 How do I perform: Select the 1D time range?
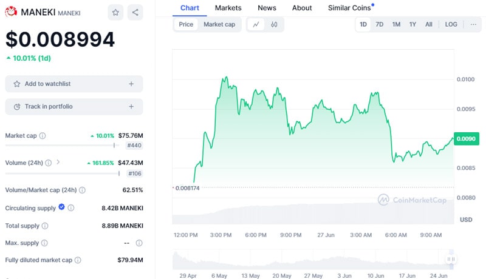363,24
